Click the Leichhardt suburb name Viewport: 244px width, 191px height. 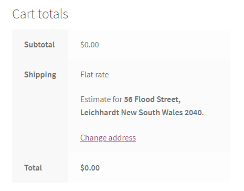tap(100, 113)
